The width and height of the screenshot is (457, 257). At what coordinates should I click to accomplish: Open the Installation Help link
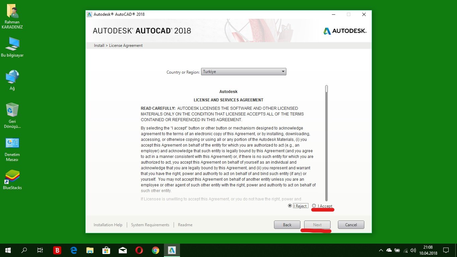pos(108,225)
